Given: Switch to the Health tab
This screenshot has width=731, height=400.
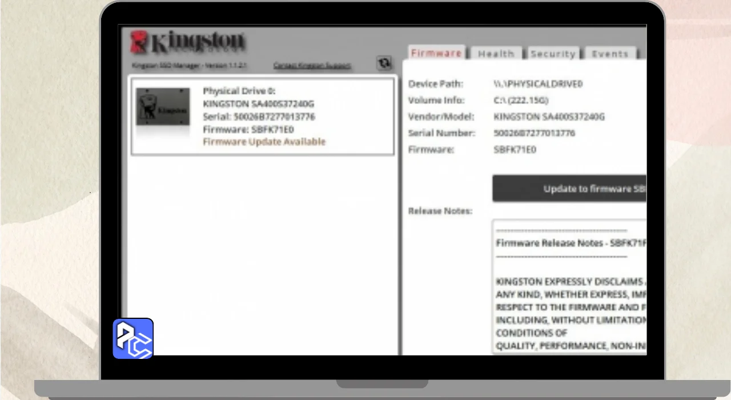Looking at the screenshot, I should pos(496,54).
